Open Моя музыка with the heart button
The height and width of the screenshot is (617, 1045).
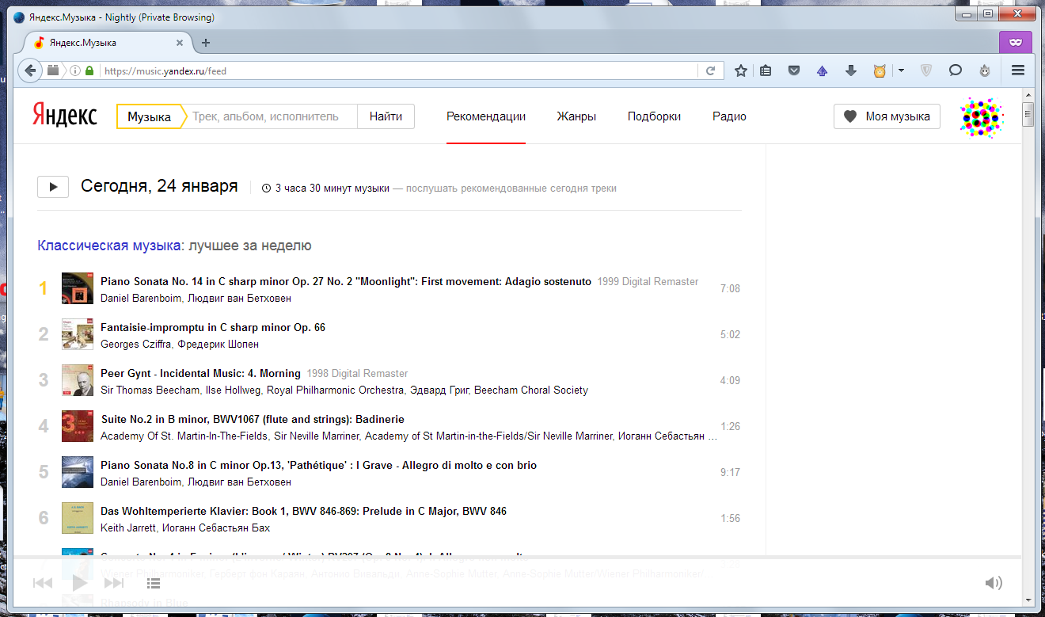pyautogui.click(x=887, y=116)
